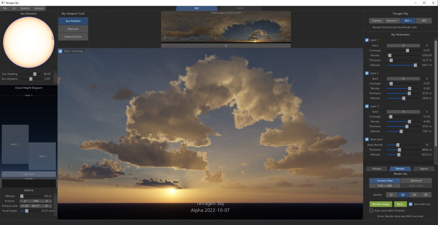Viewport: 438px width, 225px height.
Task: Open the SysInfo menu
Action: click(25, 8)
